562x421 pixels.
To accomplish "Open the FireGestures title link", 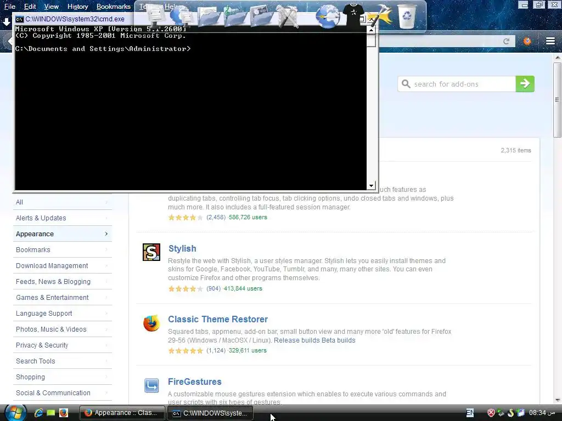I will 195,382.
